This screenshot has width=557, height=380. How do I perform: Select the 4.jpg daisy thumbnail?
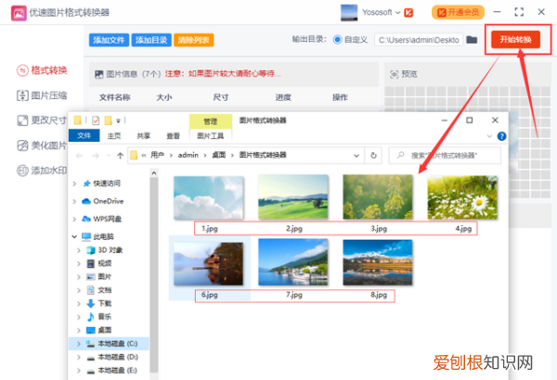coord(462,197)
